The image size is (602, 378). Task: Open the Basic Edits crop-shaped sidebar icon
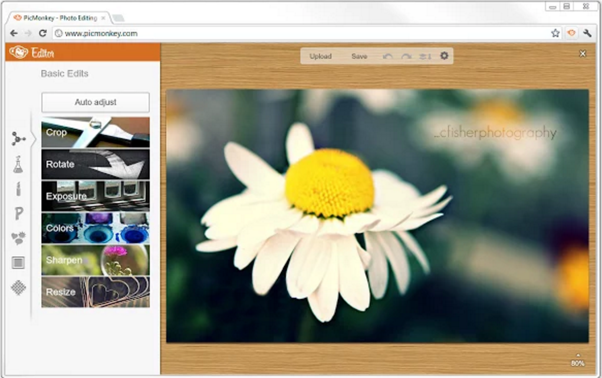pos(18,139)
